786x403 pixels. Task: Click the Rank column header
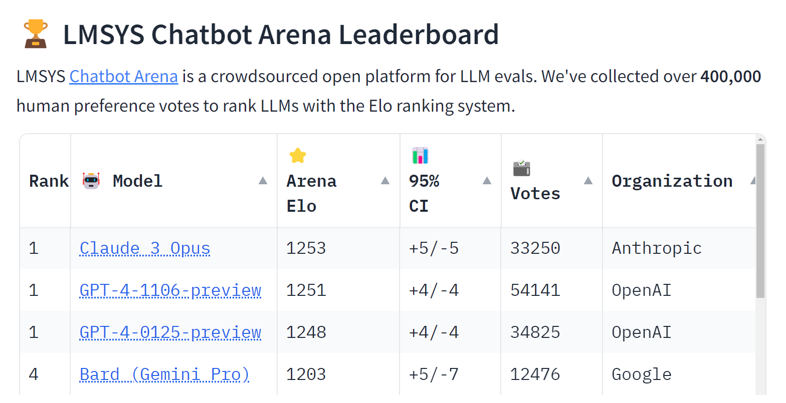tap(49, 181)
